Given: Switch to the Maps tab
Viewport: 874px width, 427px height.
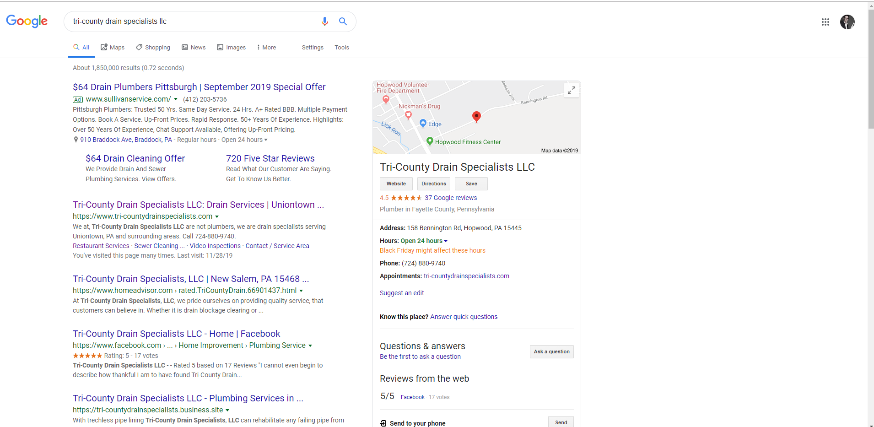Looking at the screenshot, I should 113,47.
